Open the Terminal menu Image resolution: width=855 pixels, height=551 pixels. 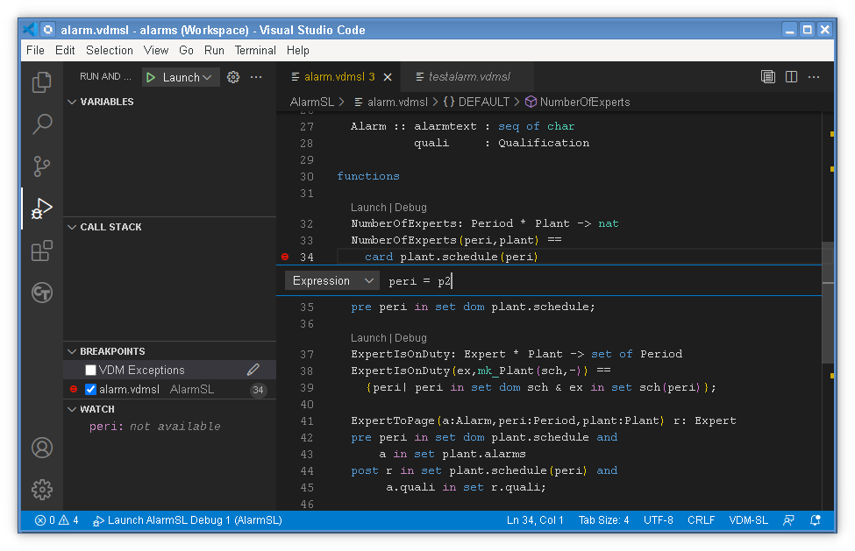click(255, 50)
